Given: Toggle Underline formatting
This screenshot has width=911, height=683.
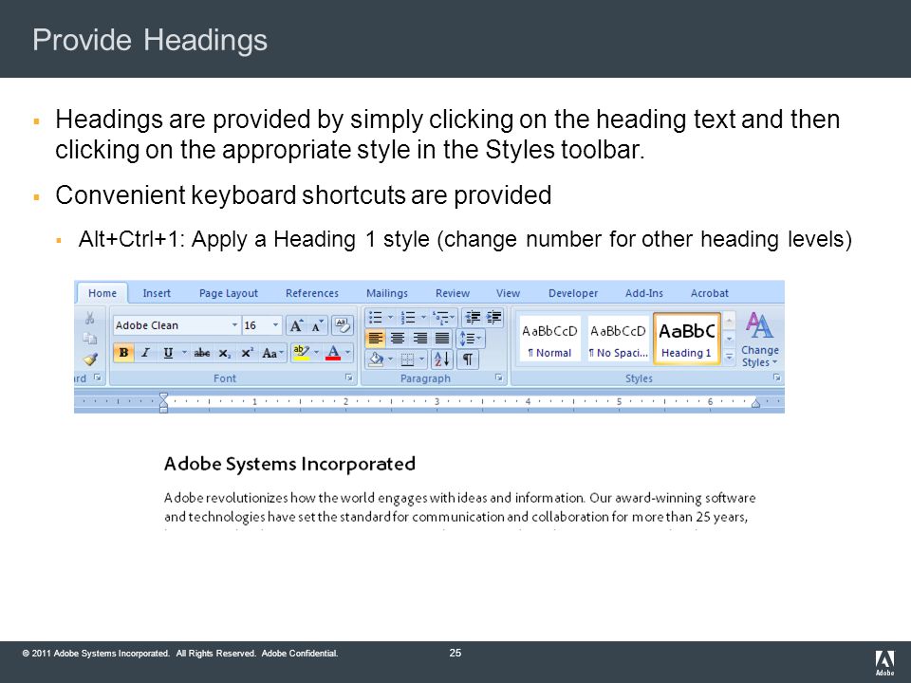Looking at the screenshot, I should 168,353.
